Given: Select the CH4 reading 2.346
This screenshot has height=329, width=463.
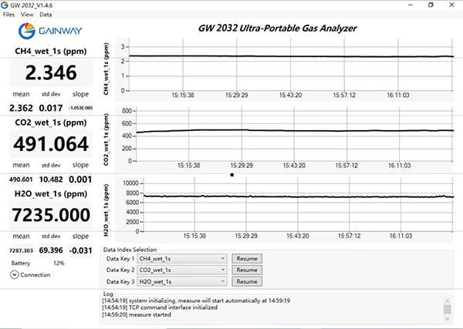Looking at the screenshot, I should click(x=51, y=74).
